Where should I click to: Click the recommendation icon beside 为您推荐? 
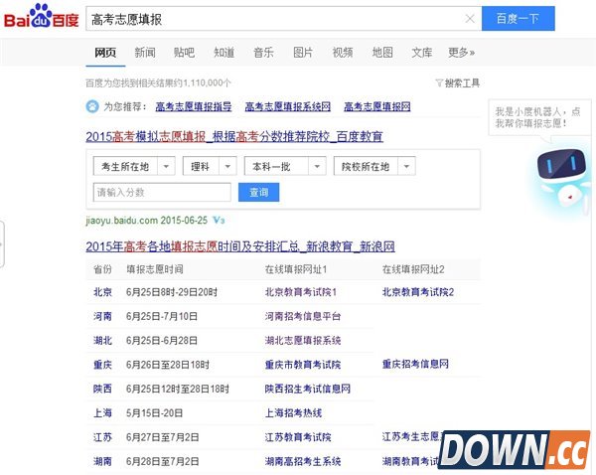point(92,107)
